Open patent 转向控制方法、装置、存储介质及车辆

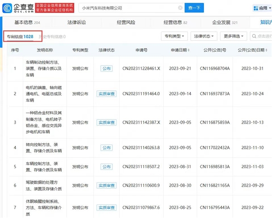point(44,148)
